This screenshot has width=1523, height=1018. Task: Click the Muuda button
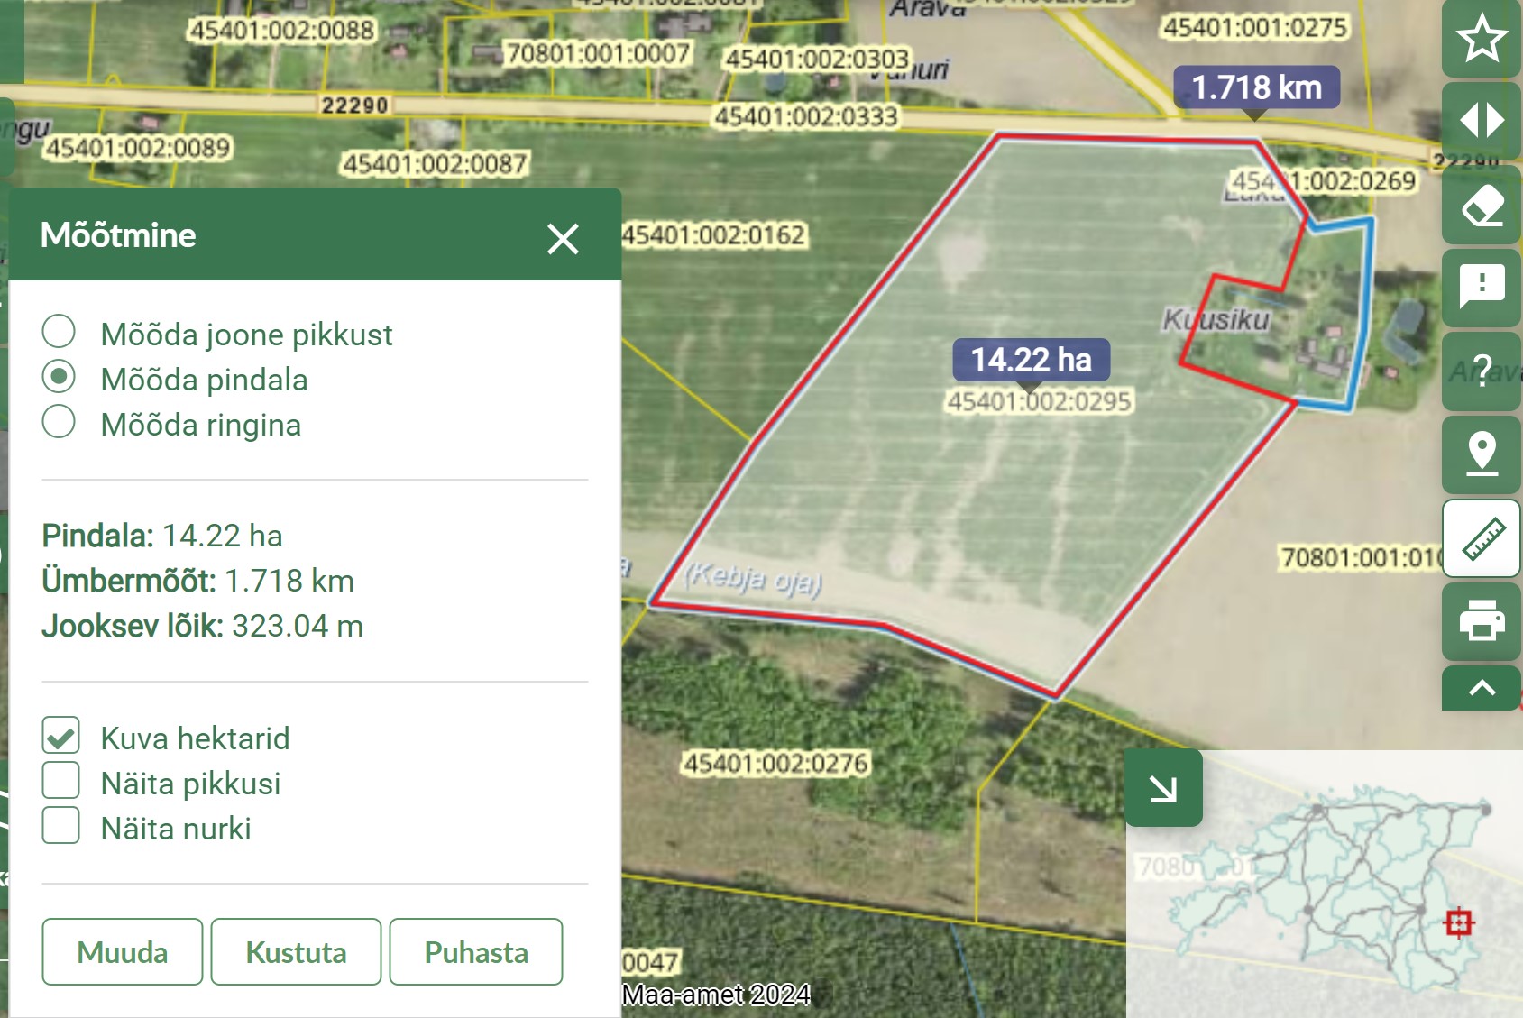click(122, 952)
